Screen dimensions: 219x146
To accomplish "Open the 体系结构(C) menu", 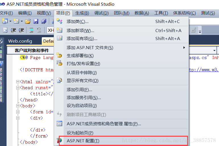I will [x=185, y=13].
